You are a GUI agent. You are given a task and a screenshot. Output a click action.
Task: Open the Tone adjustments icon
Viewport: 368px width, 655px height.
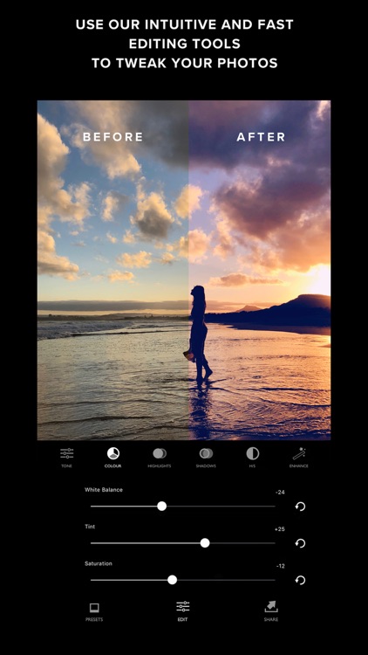(x=67, y=453)
